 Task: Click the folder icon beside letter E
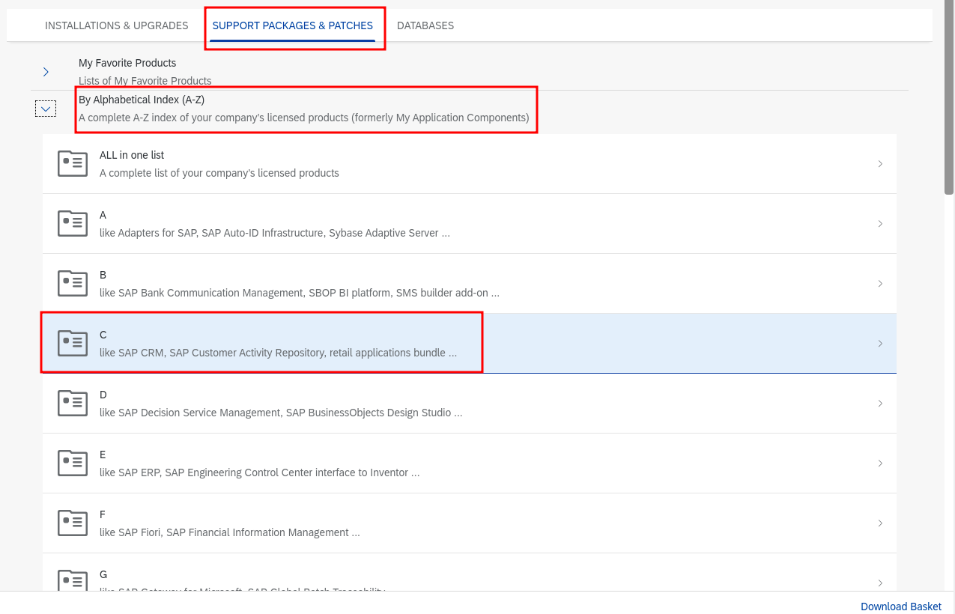point(73,463)
